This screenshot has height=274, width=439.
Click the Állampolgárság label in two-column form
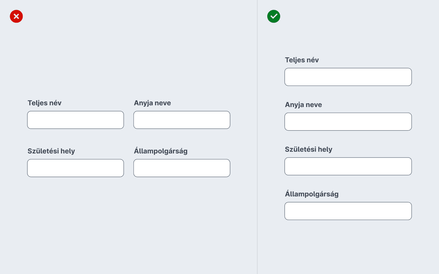click(x=161, y=151)
